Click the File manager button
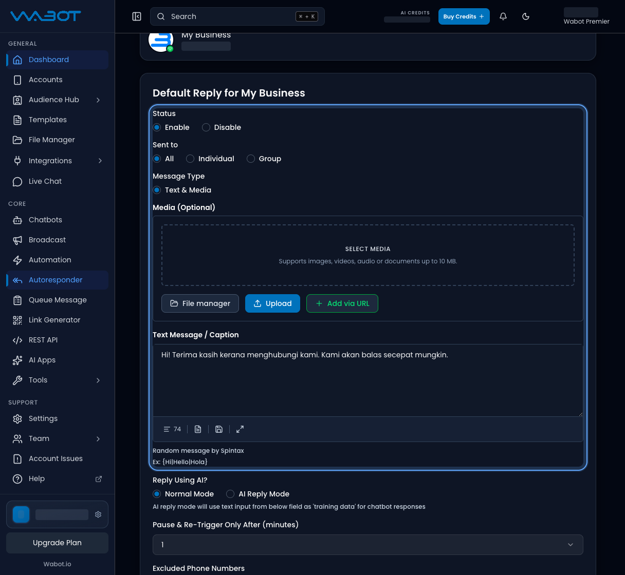 click(200, 303)
